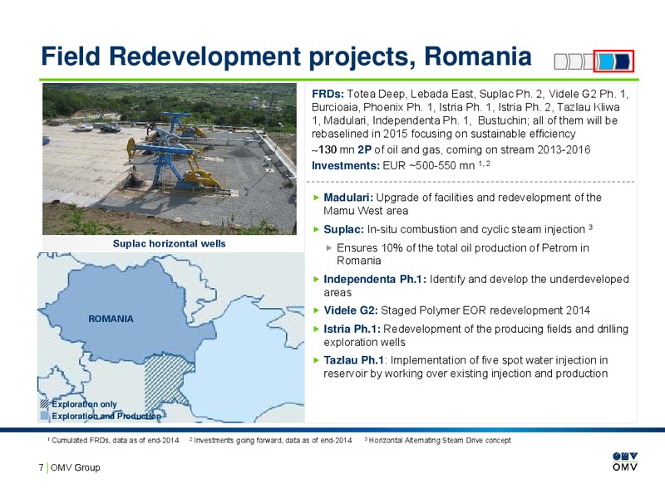Click the 'Exploration and Production' legend swatch

pos(45,416)
